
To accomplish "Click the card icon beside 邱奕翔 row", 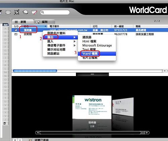I will 16,34.
